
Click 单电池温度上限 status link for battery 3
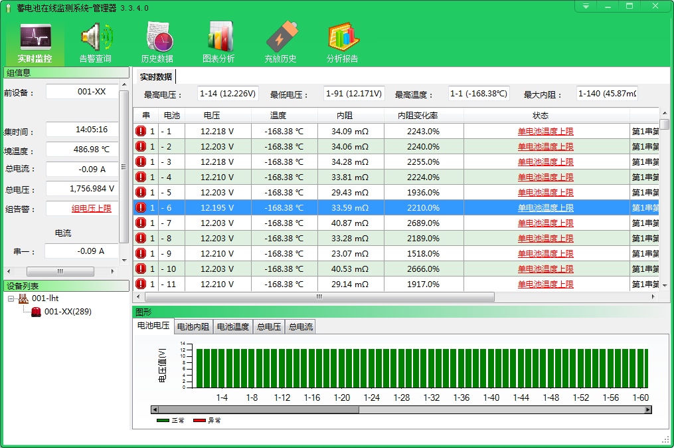[x=545, y=162]
